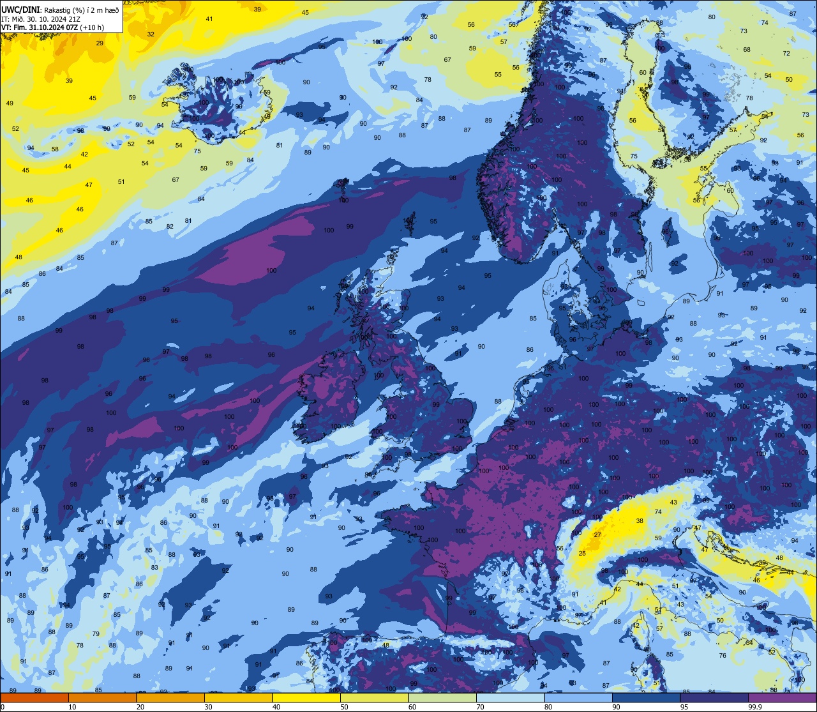Click the init time 'IT: Mið. 30. 10. 2024 21Z'
Image resolution: width=817 pixels, height=712 pixels.
pos(40,19)
